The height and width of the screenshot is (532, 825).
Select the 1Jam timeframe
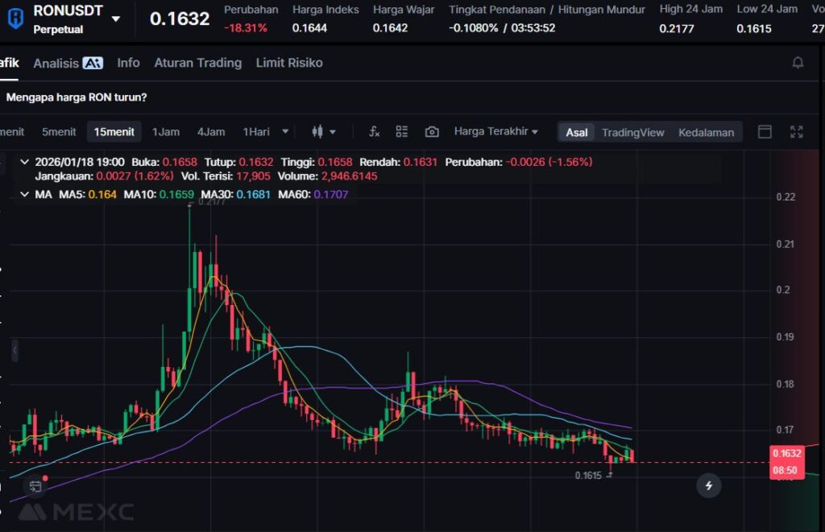pyautogui.click(x=166, y=132)
